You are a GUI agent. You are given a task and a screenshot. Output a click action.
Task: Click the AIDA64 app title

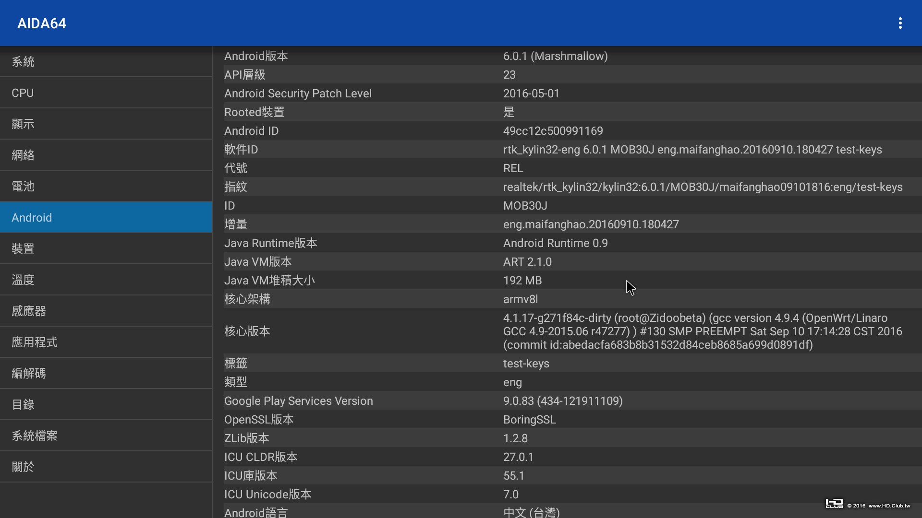coord(42,24)
